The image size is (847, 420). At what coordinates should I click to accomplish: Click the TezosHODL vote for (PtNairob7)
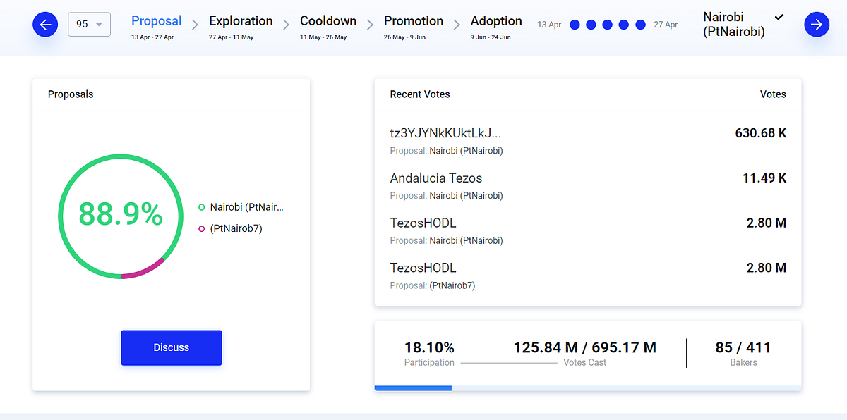tap(588, 276)
